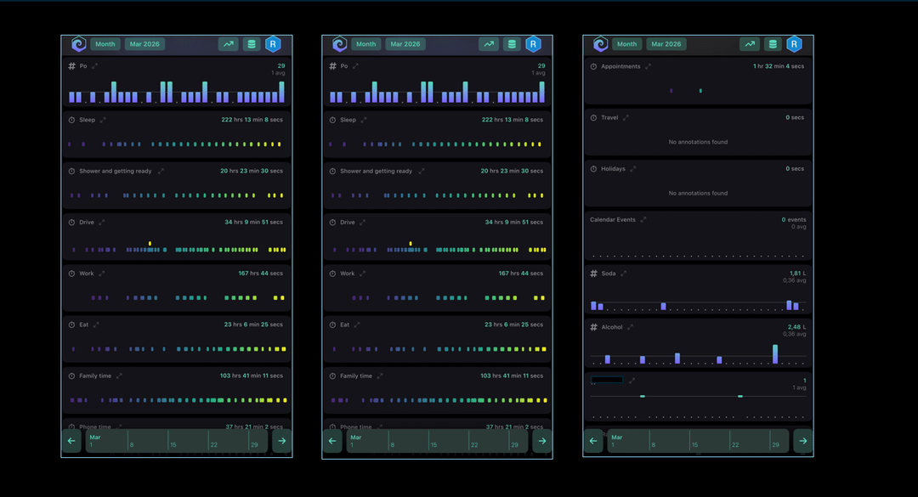The image size is (918, 497).
Task: Open Month range selector in middle panel
Action: click(x=366, y=44)
